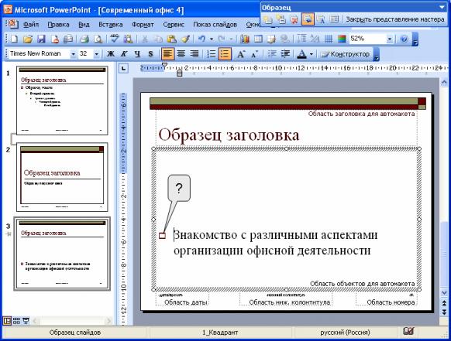Toggle left text alignment

pos(167,54)
